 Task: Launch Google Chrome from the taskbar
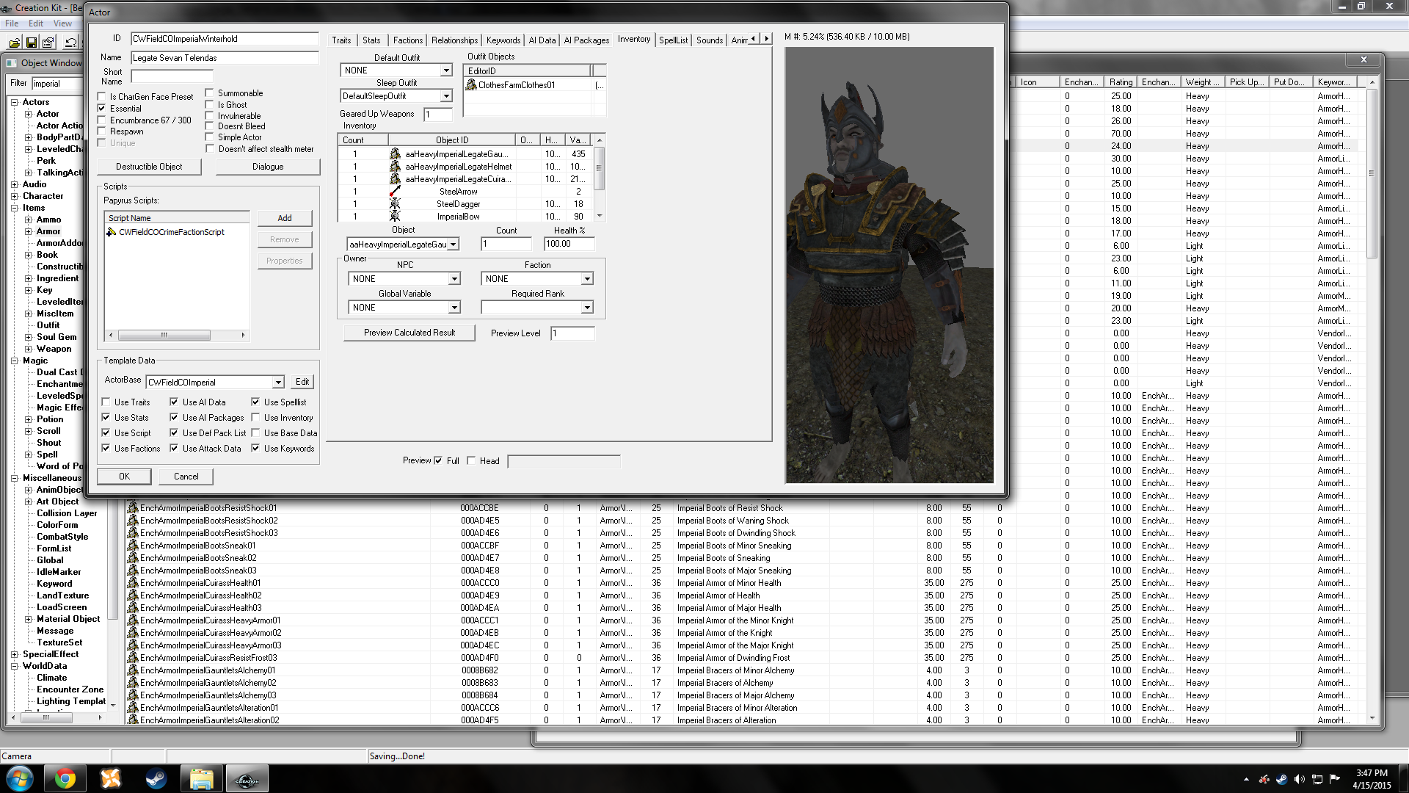point(65,778)
